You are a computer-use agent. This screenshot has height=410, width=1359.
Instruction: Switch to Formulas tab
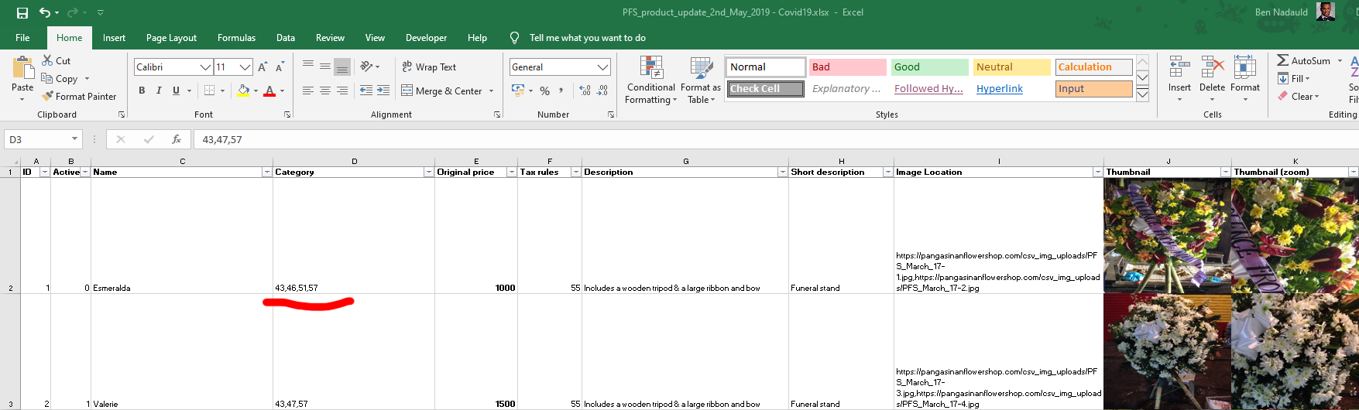pyautogui.click(x=236, y=38)
